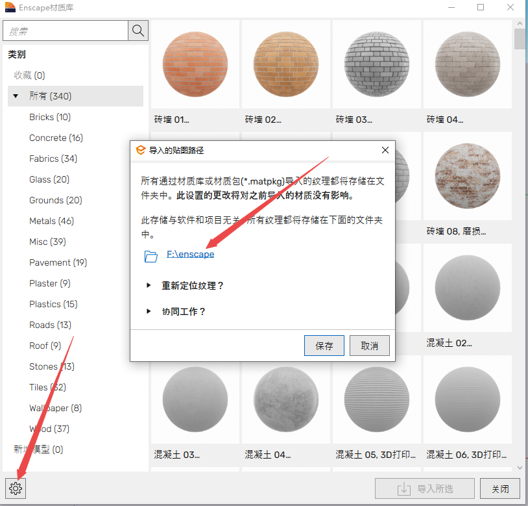528x506 pixels.
Task: Close the 导入的贴图路径 dialog
Action: [x=385, y=150]
